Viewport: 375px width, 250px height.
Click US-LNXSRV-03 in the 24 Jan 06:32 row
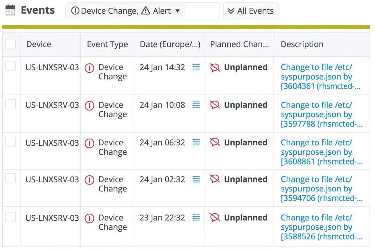pyautogui.click(x=52, y=143)
